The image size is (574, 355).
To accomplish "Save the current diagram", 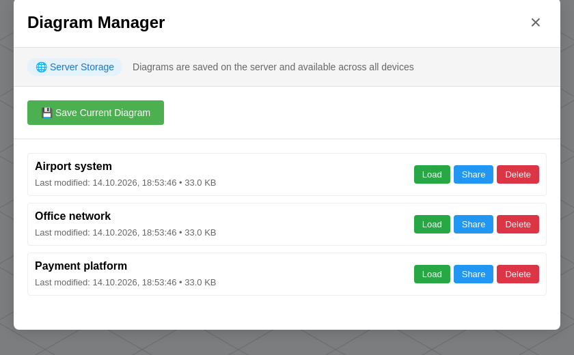I will point(96,113).
